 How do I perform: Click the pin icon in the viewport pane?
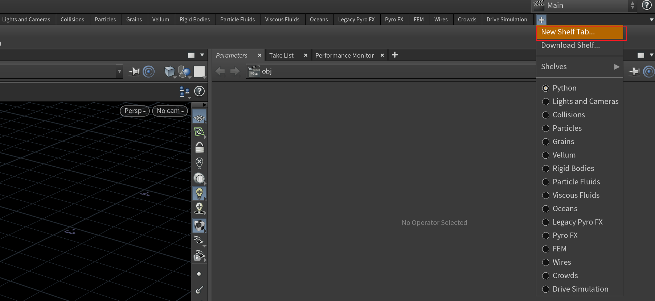click(134, 71)
